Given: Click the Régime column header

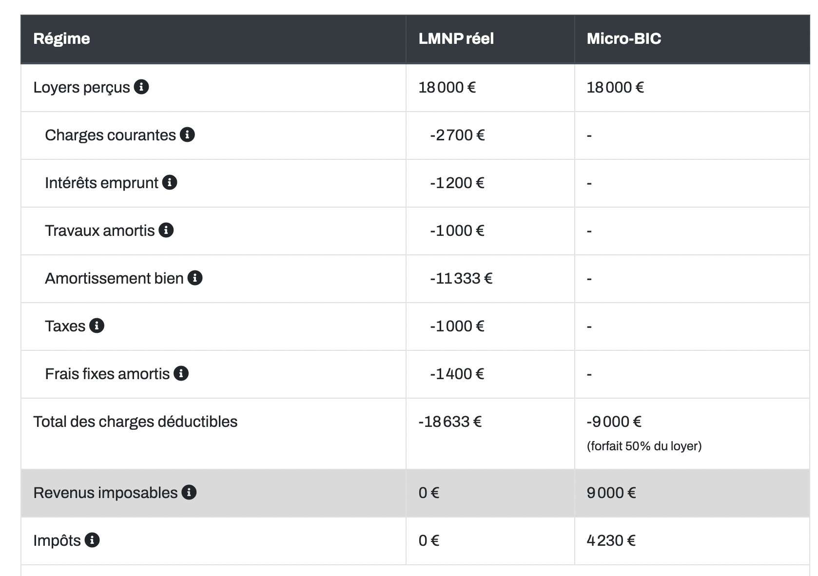Looking at the screenshot, I should (x=213, y=39).
